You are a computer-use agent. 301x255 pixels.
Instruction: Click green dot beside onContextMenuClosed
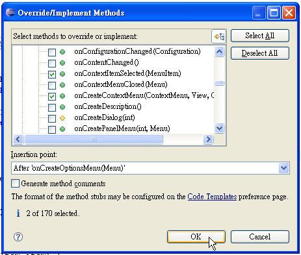[x=62, y=85]
